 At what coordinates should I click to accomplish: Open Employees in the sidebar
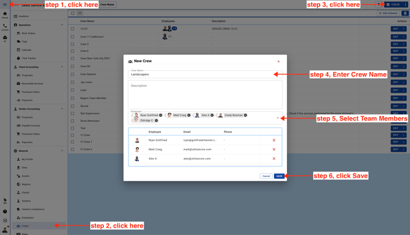(x=28, y=217)
